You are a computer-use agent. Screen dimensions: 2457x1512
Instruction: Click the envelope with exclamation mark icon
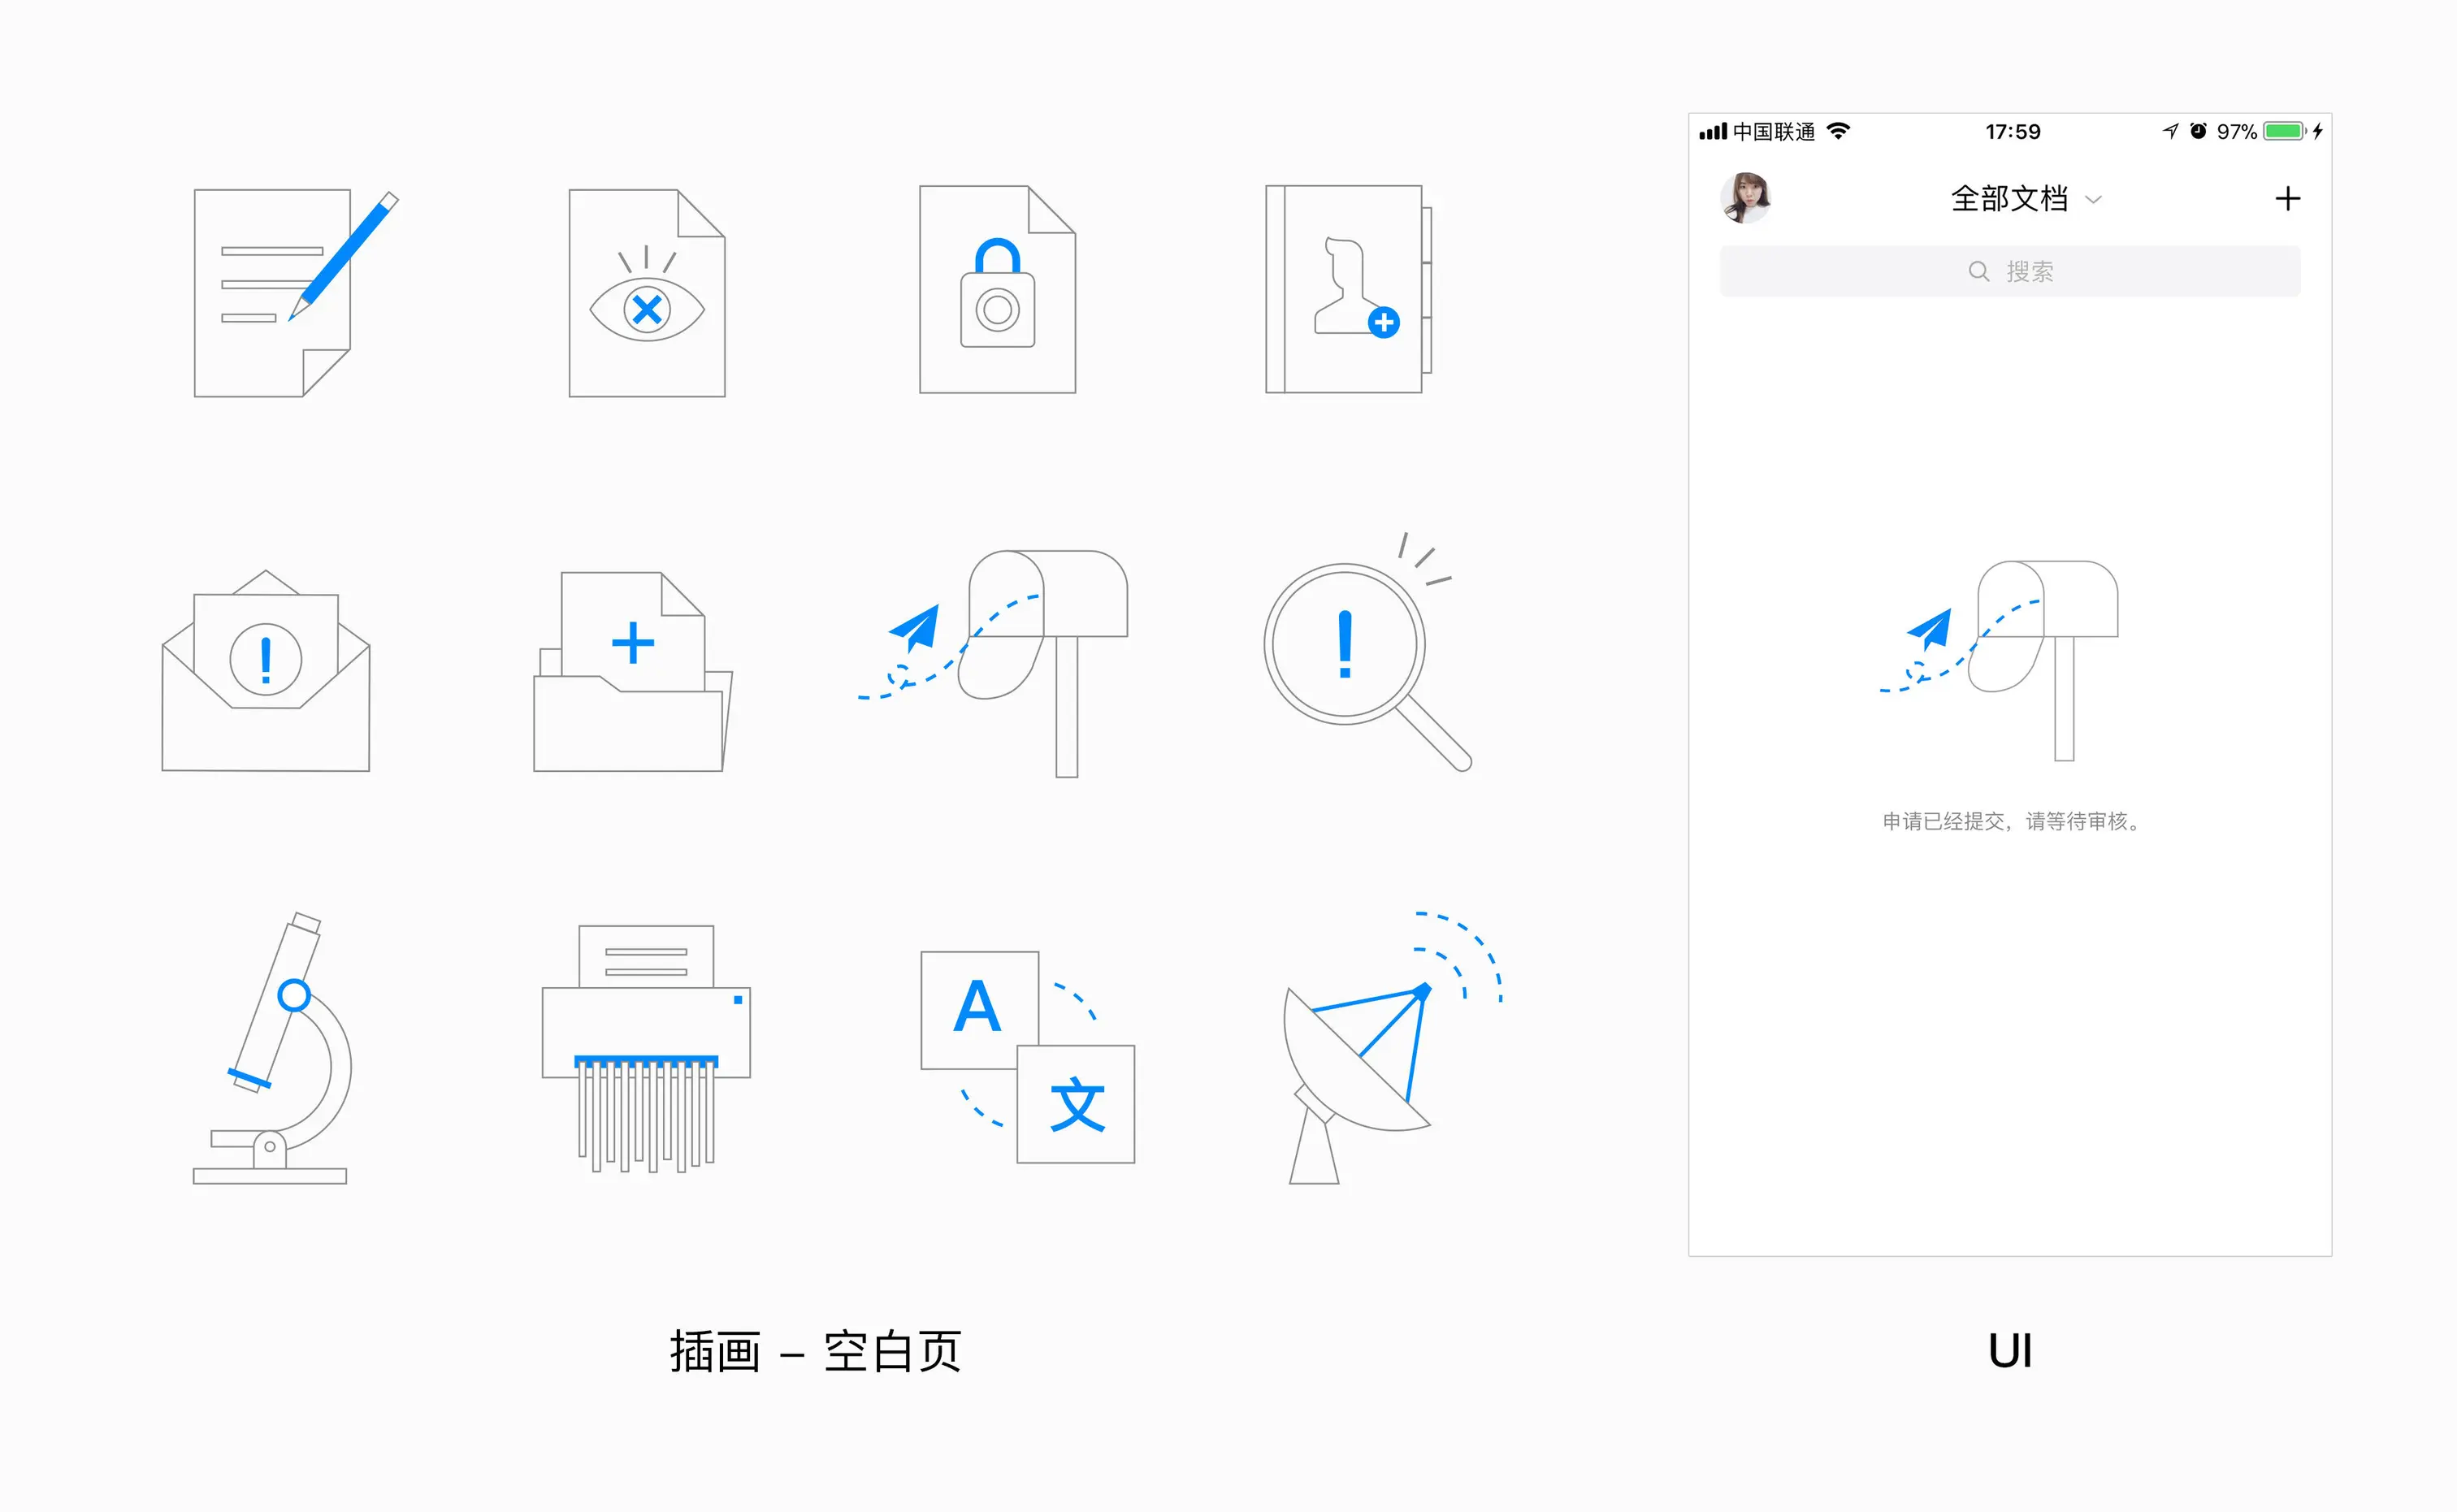266,672
